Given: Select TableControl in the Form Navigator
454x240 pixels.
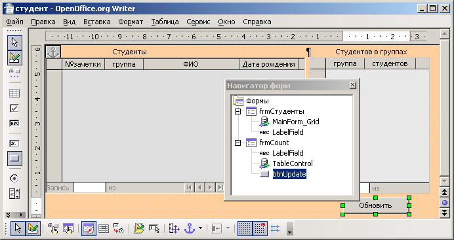Looking at the screenshot, I should [293, 163].
